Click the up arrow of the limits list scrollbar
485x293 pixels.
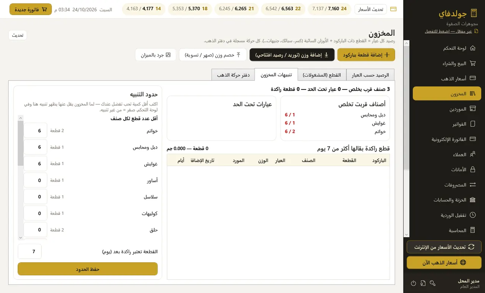pyautogui.click(x=20, y=118)
